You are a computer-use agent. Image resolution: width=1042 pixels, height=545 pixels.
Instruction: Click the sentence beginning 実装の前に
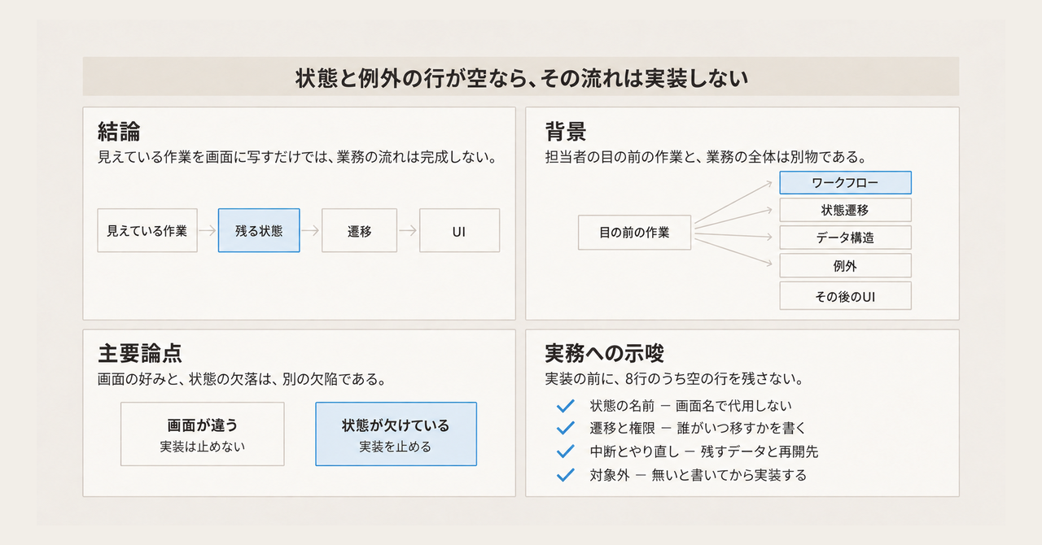coord(675,379)
